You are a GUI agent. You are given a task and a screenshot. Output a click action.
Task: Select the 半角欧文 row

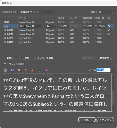pyautogui.click(x=58, y=38)
